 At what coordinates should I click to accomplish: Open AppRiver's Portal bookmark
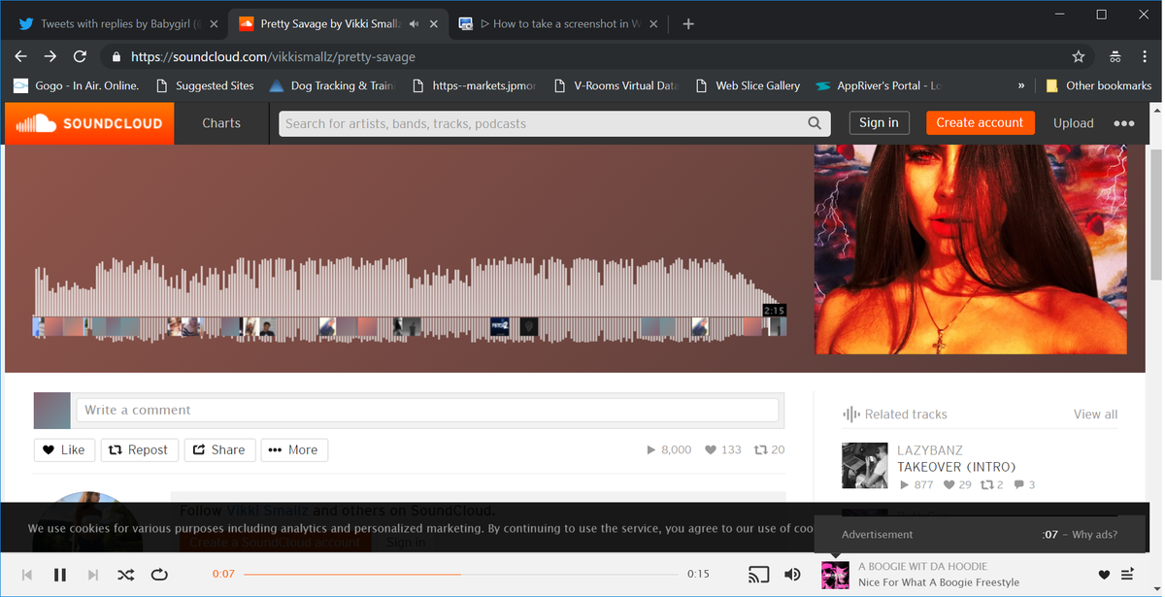click(880, 85)
